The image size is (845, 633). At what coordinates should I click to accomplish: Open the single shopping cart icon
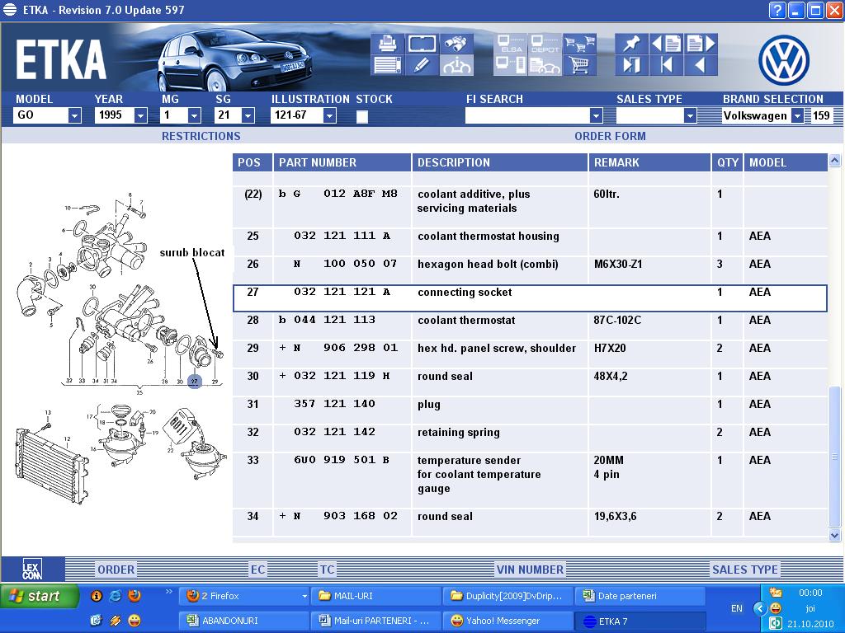coord(579,65)
